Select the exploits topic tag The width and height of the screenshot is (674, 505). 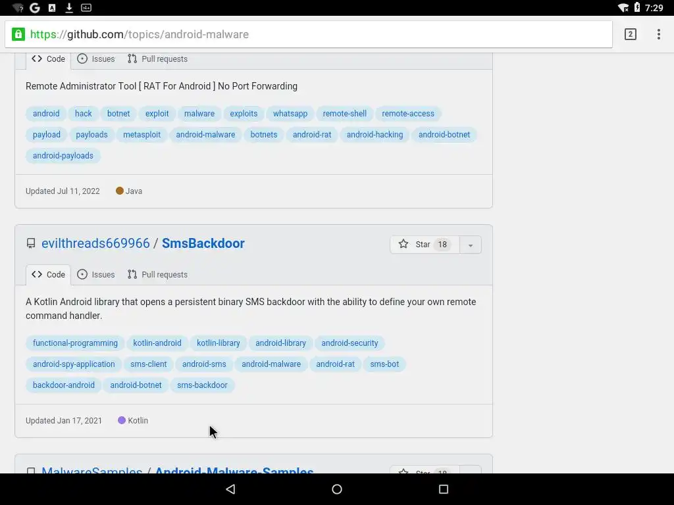coord(244,113)
